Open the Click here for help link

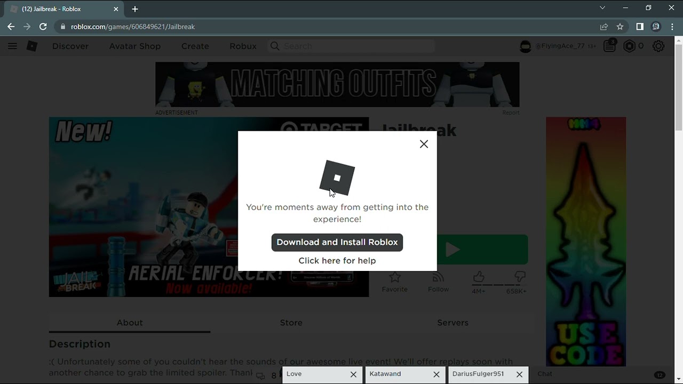pyautogui.click(x=337, y=261)
